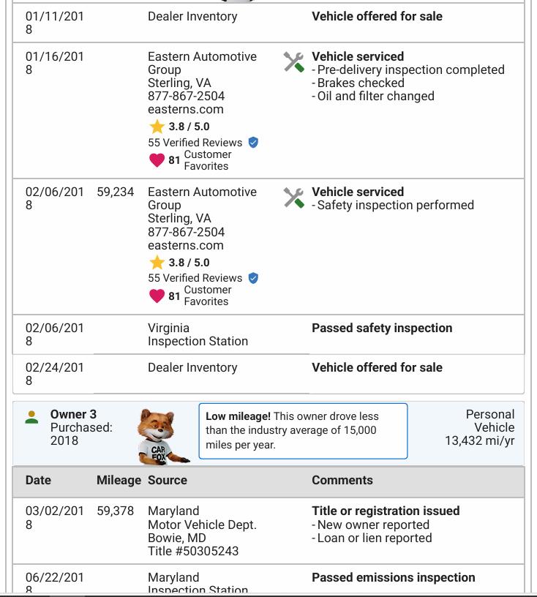Click 55 Verified Reviews in second listing
This screenshot has width=537, height=597.
pyautogui.click(x=195, y=278)
